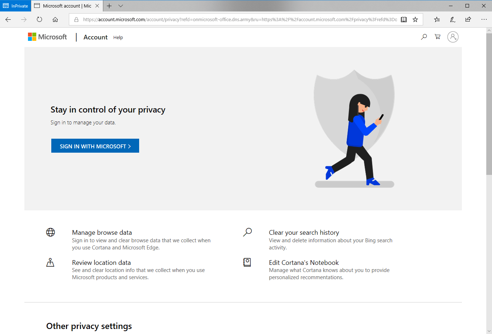The width and height of the screenshot is (492, 334).
Task: Click the sign-in profile avatar icon
Action: (x=453, y=37)
